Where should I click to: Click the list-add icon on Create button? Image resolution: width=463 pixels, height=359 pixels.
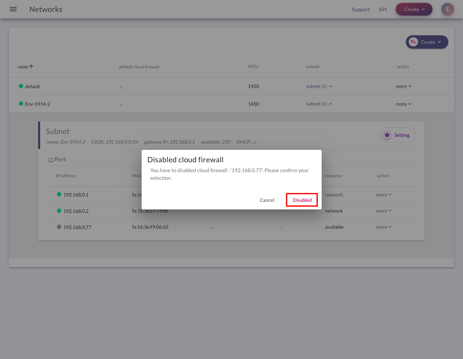click(413, 42)
